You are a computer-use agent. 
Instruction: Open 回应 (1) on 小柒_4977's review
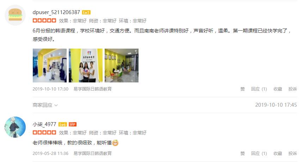coord(259,154)
